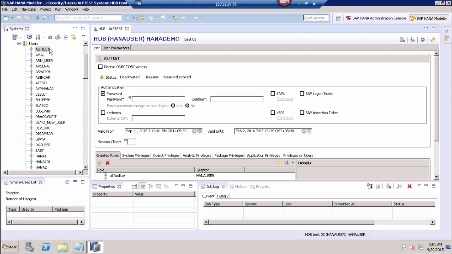The width and height of the screenshot is (452, 254).
Task: Uncheck the Password authentication checkbox
Action: 103,93
